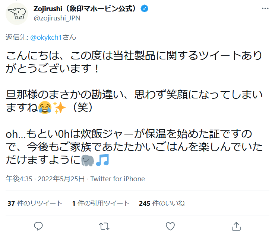Open the retweet options menu
Image resolution: width=275 pixels, height=234 pixels.
(x=105, y=225)
